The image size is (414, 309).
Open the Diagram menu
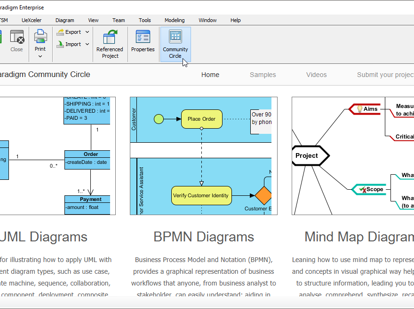(x=64, y=20)
